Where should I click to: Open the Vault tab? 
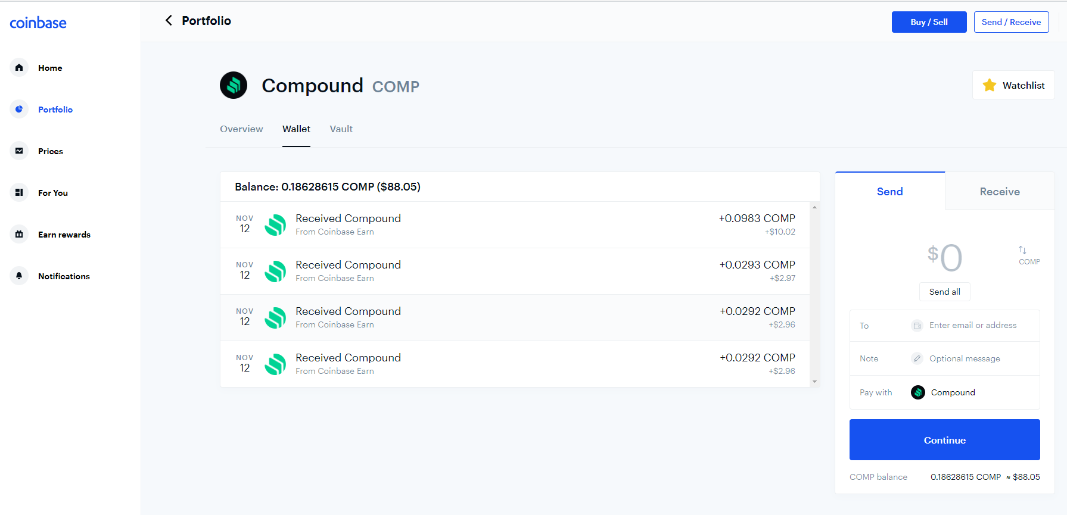click(341, 129)
